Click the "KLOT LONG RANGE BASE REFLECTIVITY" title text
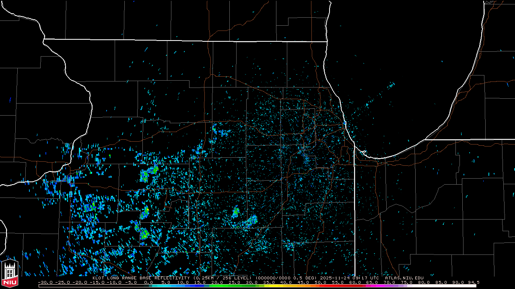Screen dimensions: 515x289 [141, 278]
